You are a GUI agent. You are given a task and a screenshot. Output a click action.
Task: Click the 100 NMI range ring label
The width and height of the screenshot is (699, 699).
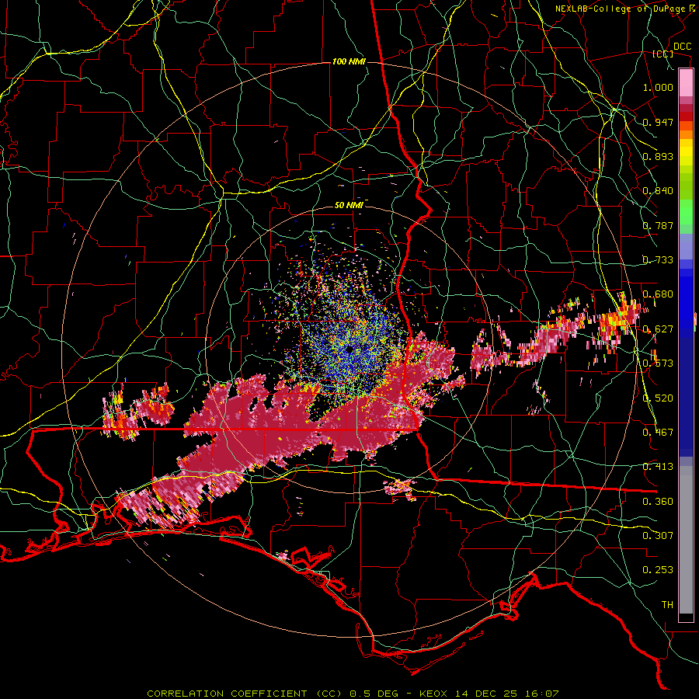pyautogui.click(x=349, y=61)
